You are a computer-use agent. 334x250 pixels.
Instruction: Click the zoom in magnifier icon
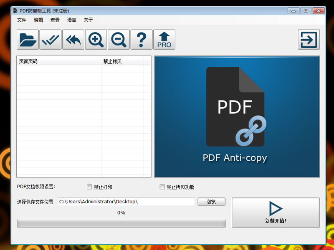[96, 40]
